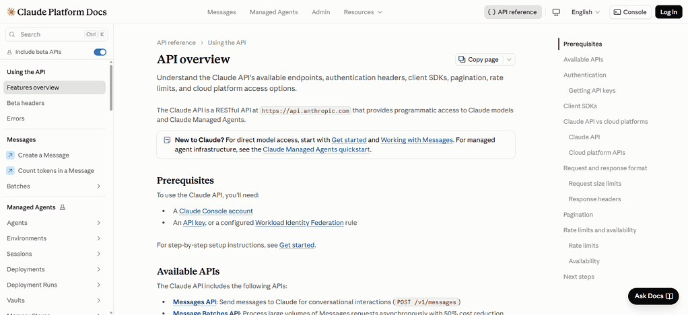This screenshot has width=688, height=315.
Task: Jump to Response headers in contents
Action: tap(594, 199)
